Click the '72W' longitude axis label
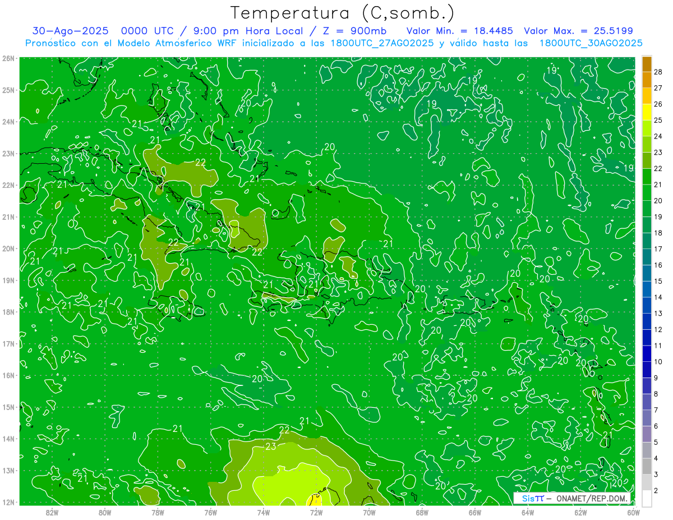 [316, 512]
